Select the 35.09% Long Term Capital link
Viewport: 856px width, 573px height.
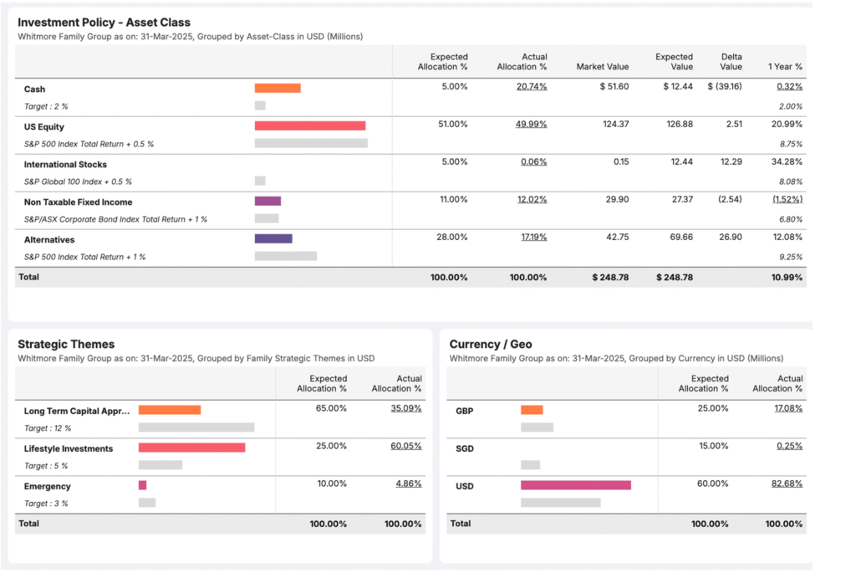pos(407,409)
